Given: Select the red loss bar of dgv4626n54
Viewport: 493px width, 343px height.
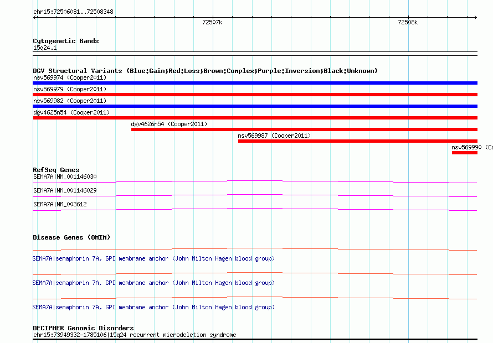Looking at the screenshot, I should pos(304,129).
